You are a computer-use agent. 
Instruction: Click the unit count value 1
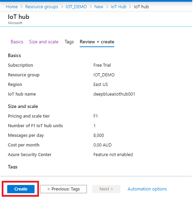[x=94, y=125]
